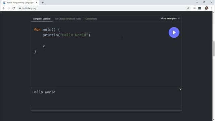Image resolution: width=215 pixels, height=121 pixels.
Task: Open the reader extension icon
Action: click(195, 8)
